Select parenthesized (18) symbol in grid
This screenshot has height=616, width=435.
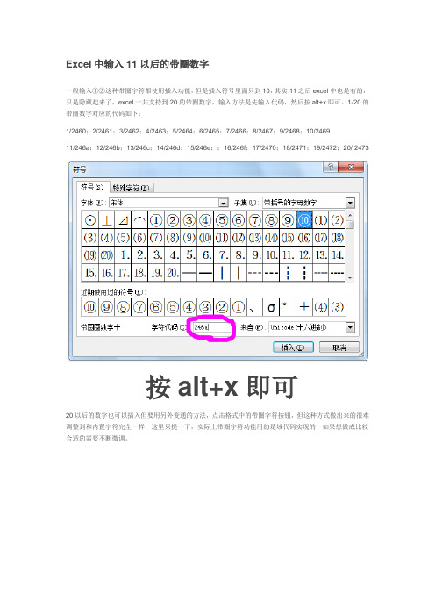(338, 238)
